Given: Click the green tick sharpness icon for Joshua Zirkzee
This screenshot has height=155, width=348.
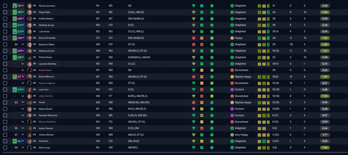Looking at the screenshot, I should click(x=201, y=135).
